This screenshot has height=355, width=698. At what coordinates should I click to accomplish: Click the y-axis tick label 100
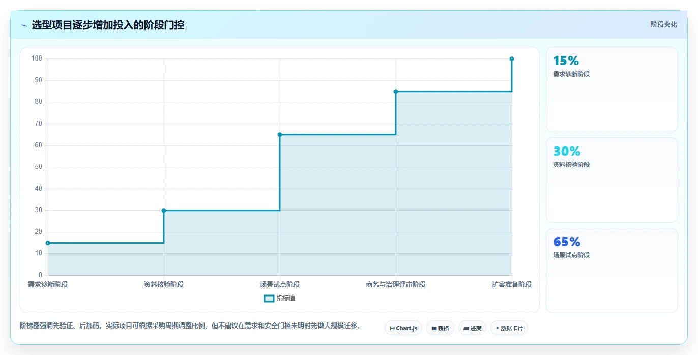pyautogui.click(x=37, y=58)
